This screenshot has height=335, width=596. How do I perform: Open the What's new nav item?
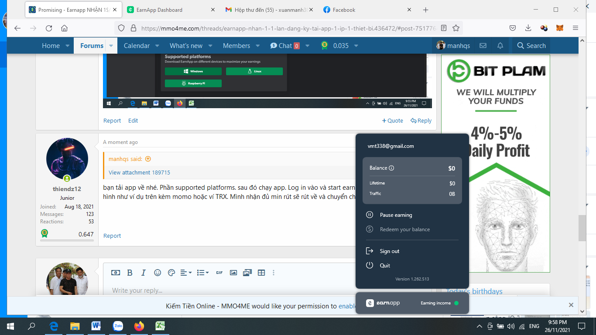[186, 45]
